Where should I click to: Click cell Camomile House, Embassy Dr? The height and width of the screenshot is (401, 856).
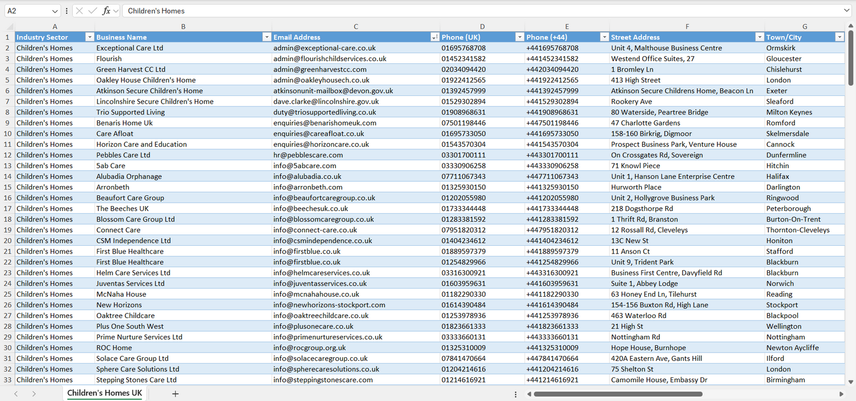tap(687, 380)
